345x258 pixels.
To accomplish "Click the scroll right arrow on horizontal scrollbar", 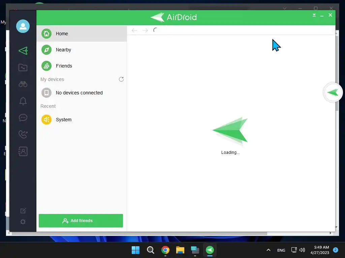I will [x=331, y=233].
